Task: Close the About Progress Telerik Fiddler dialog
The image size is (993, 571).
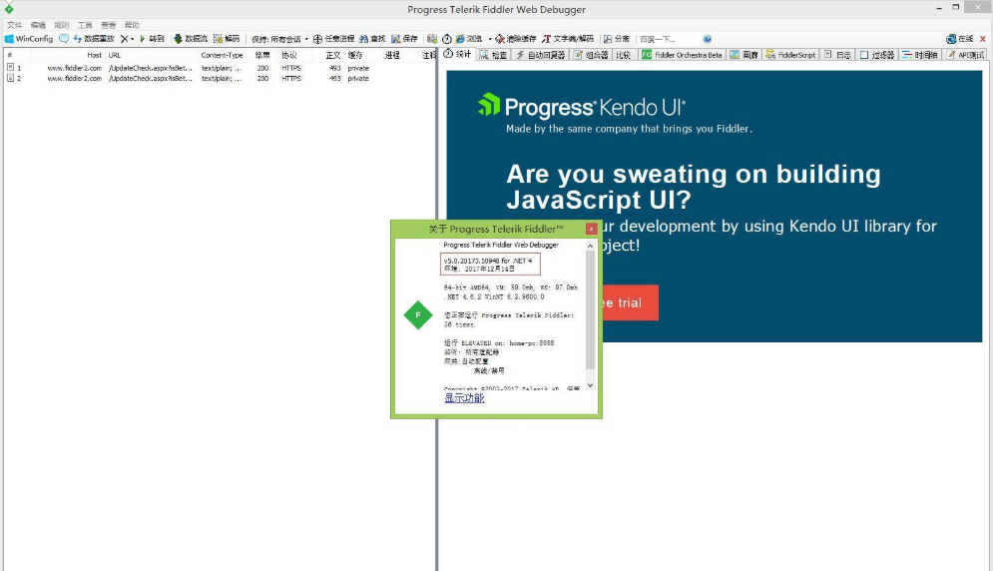Action: point(591,229)
